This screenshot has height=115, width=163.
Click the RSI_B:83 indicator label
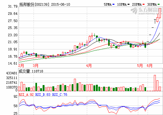tap(43, 95)
